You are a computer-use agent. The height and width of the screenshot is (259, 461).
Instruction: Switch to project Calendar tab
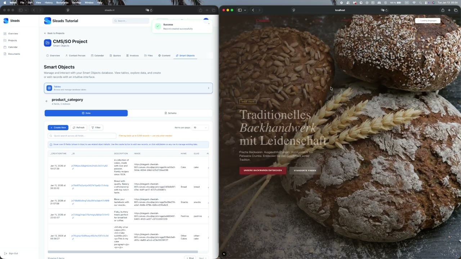[x=97, y=55]
